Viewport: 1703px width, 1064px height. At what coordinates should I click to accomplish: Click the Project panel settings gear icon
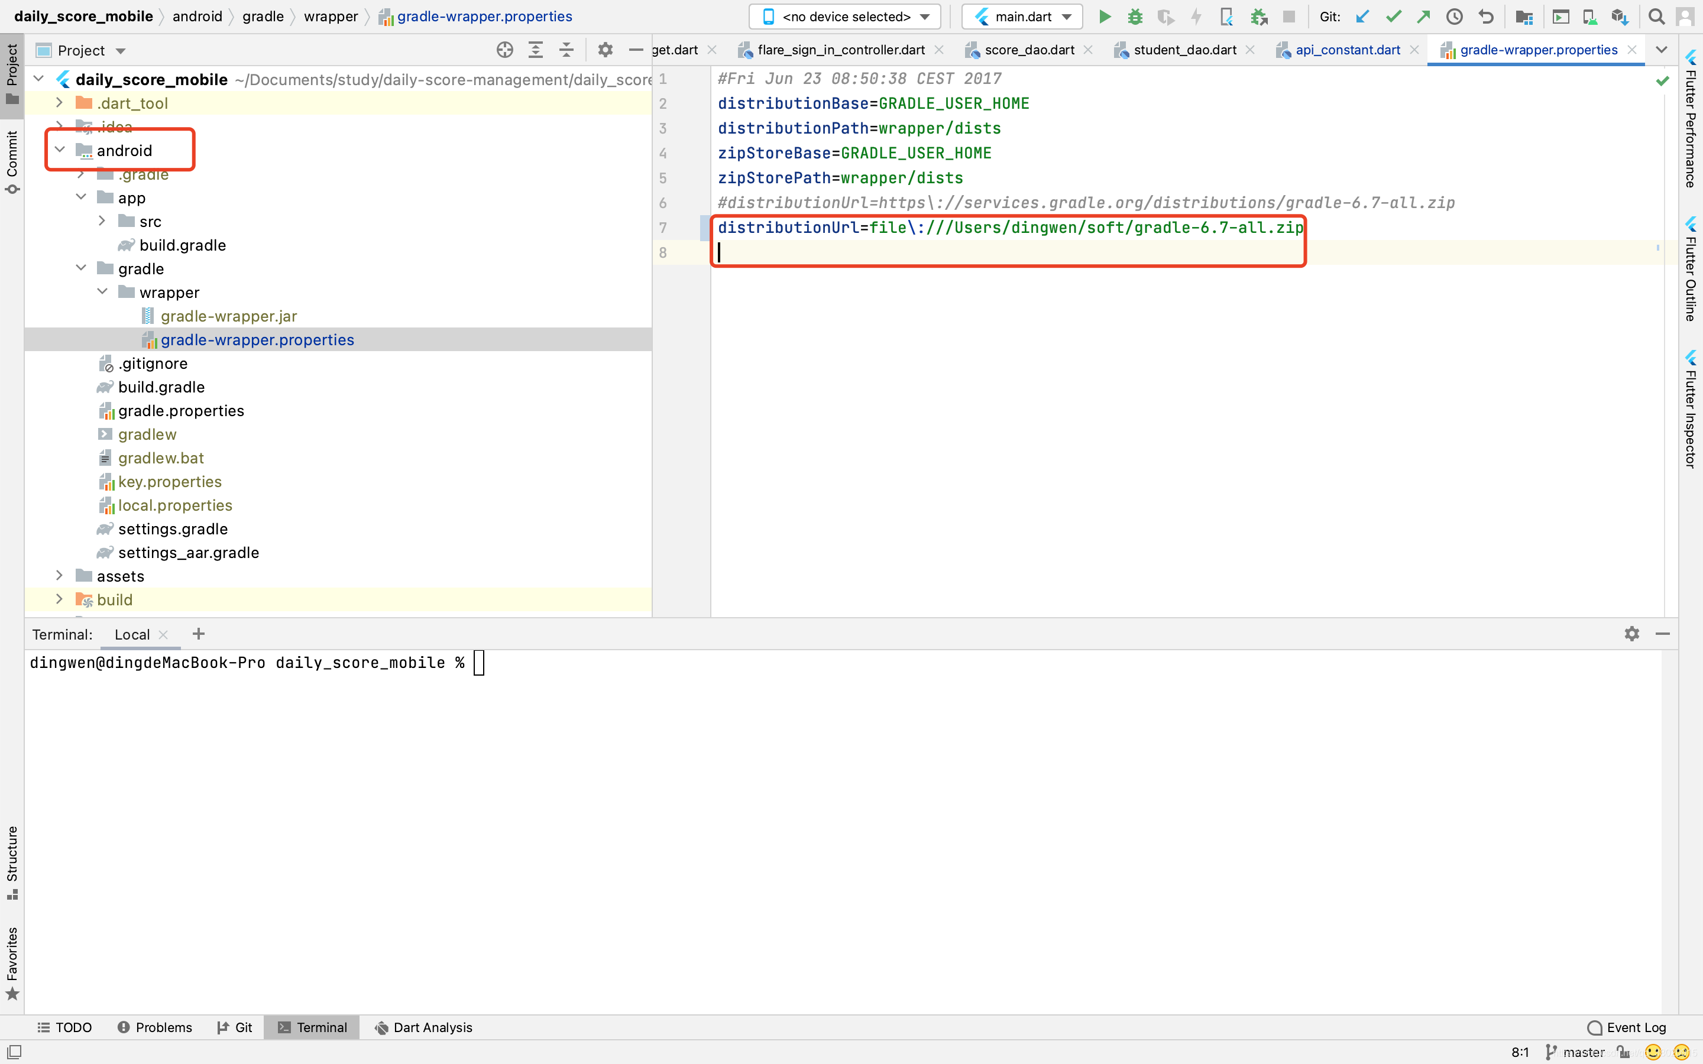point(606,50)
